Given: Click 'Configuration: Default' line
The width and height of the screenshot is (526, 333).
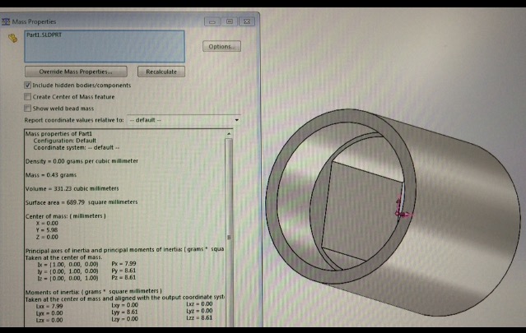Looking at the screenshot, I should coord(65,141).
